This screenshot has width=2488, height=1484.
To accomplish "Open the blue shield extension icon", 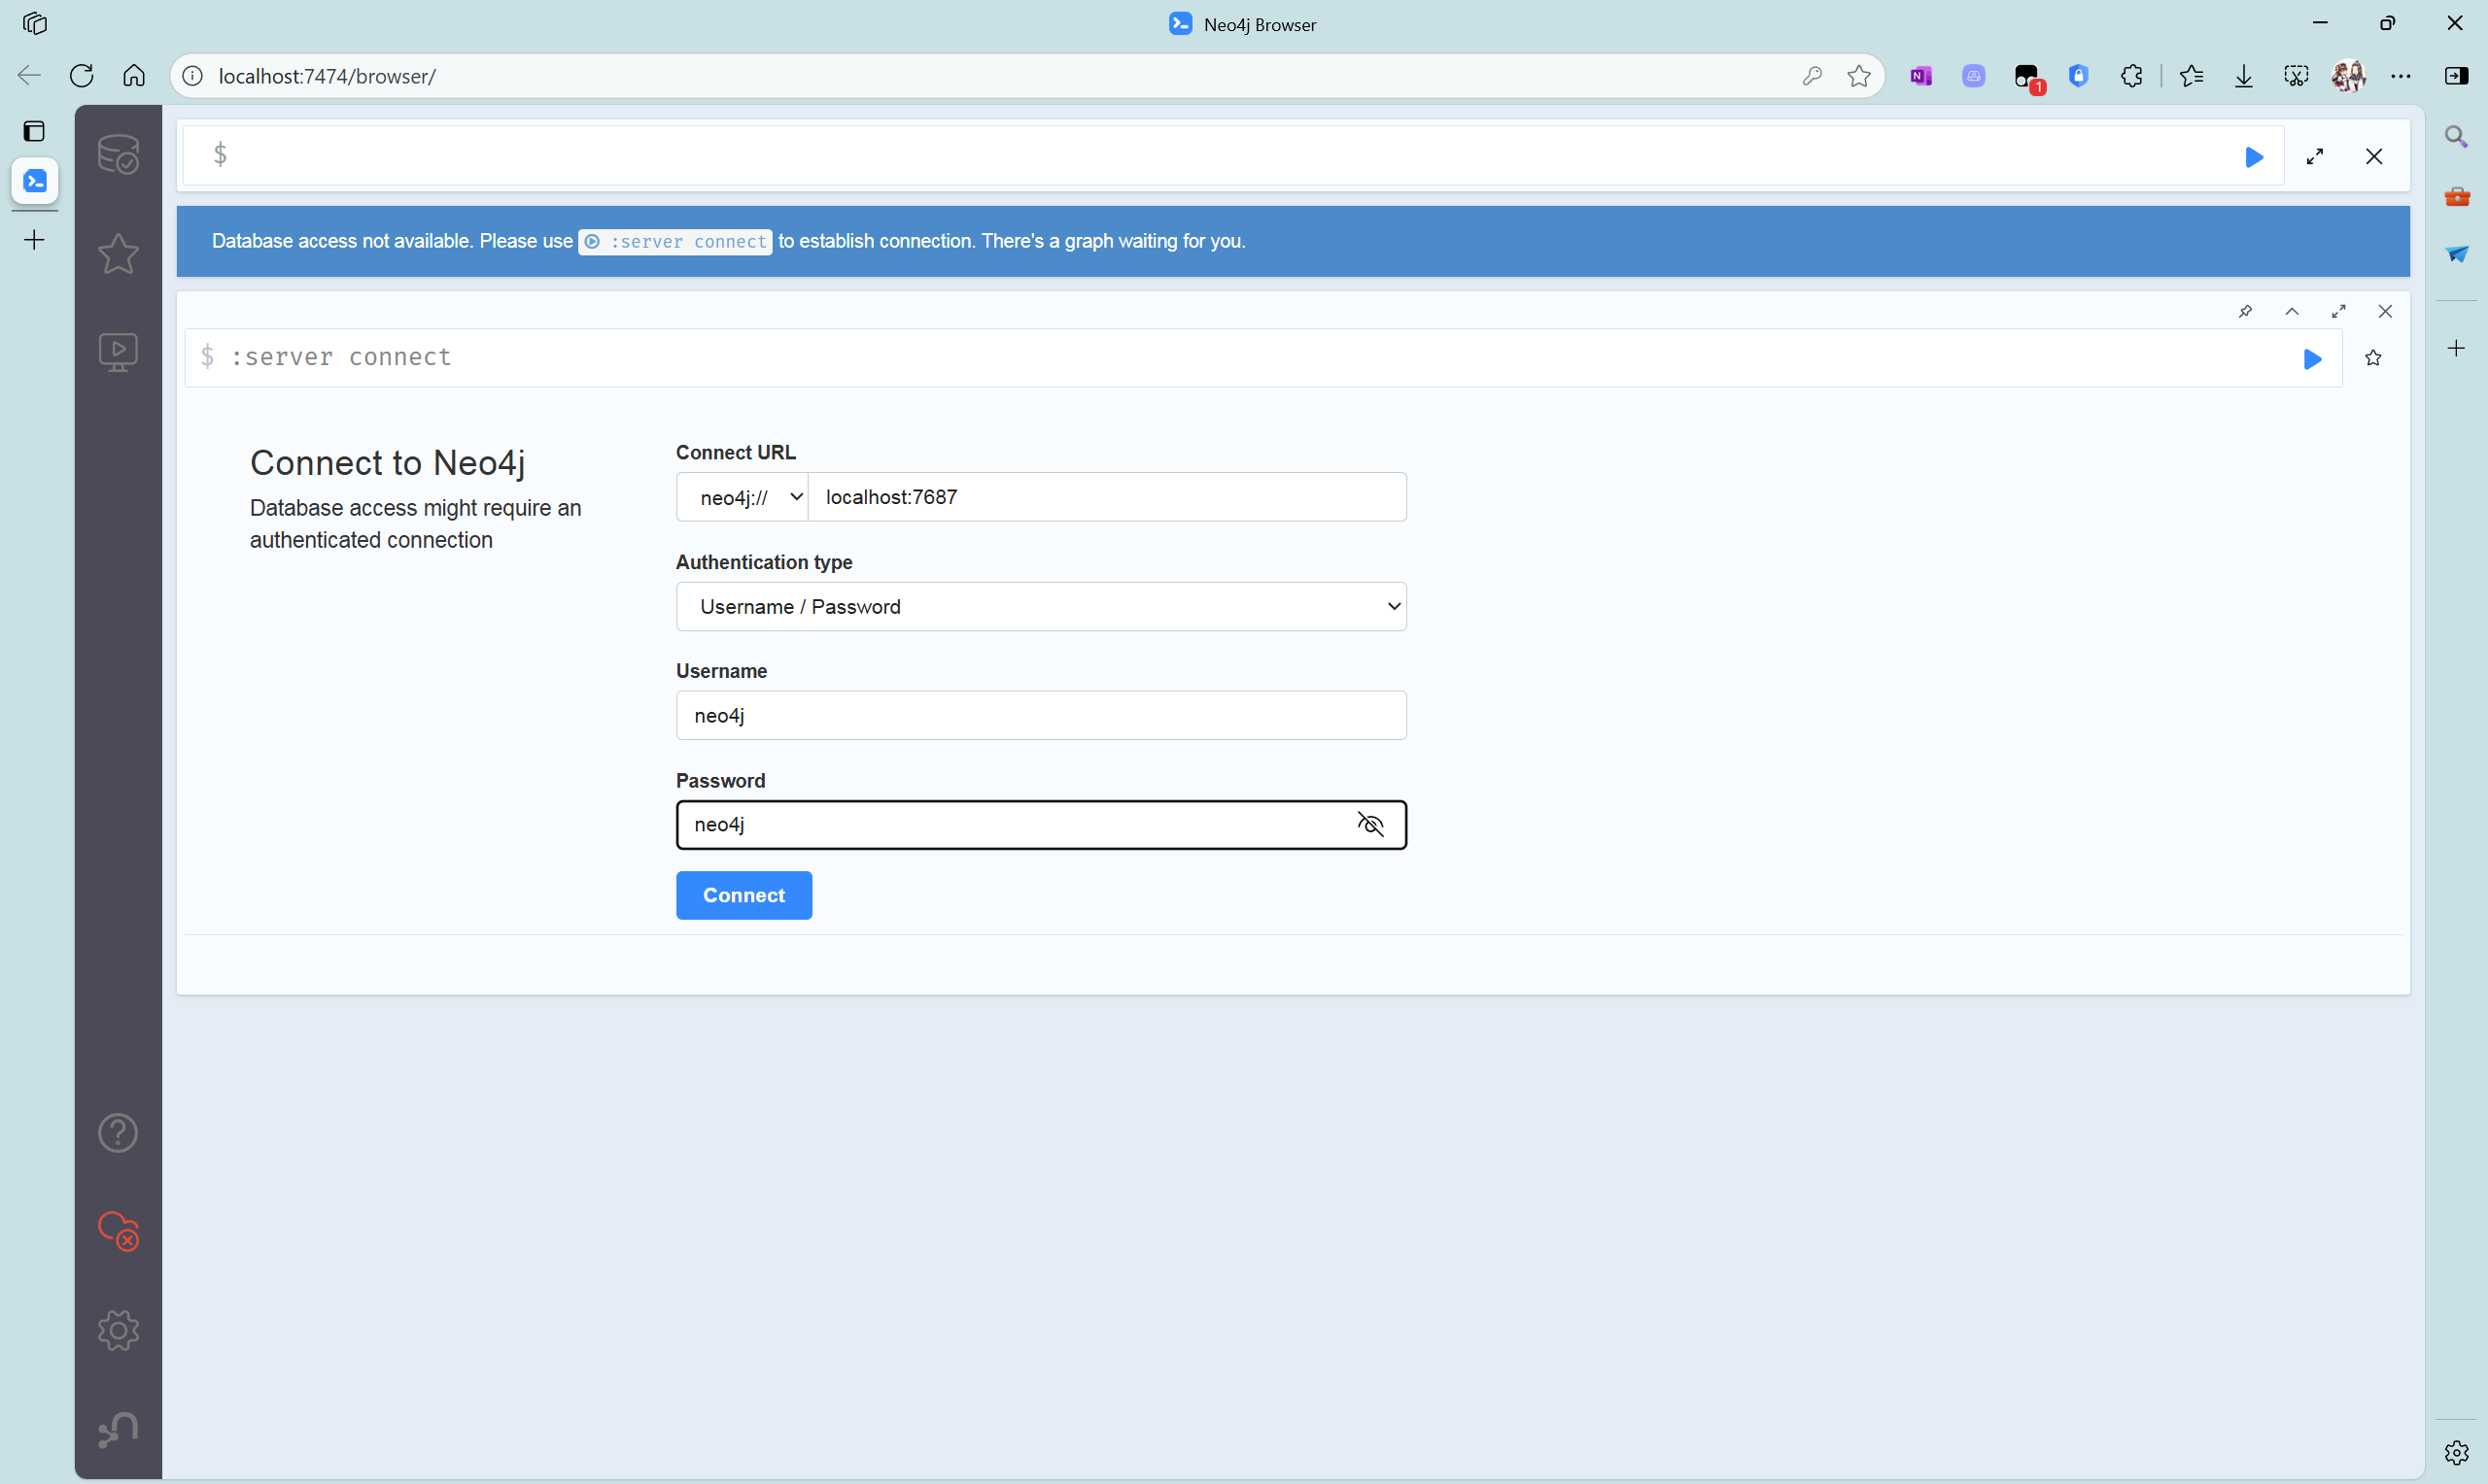I will (x=2079, y=76).
